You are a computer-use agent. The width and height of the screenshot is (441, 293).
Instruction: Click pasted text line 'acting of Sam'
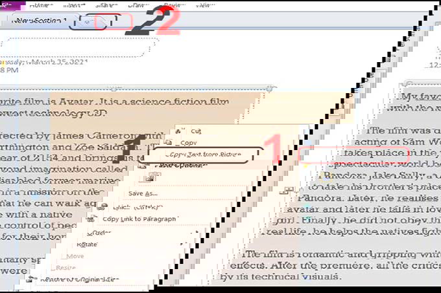(397, 142)
